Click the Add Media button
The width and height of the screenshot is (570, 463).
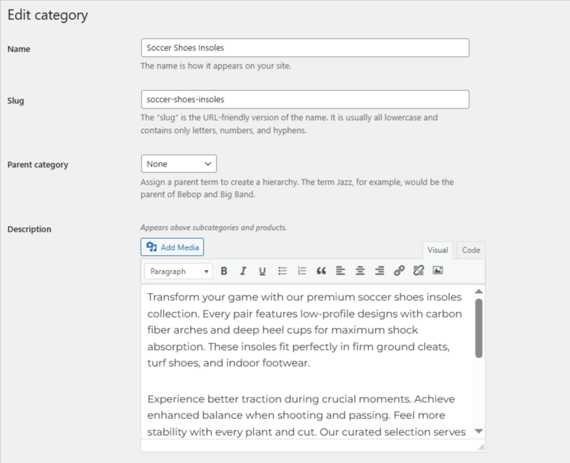point(172,247)
